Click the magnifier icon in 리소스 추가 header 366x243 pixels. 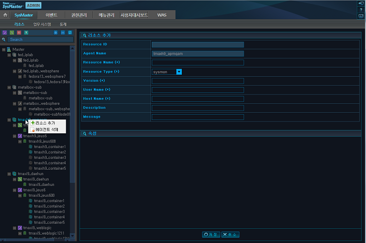[x=84, y=35]
